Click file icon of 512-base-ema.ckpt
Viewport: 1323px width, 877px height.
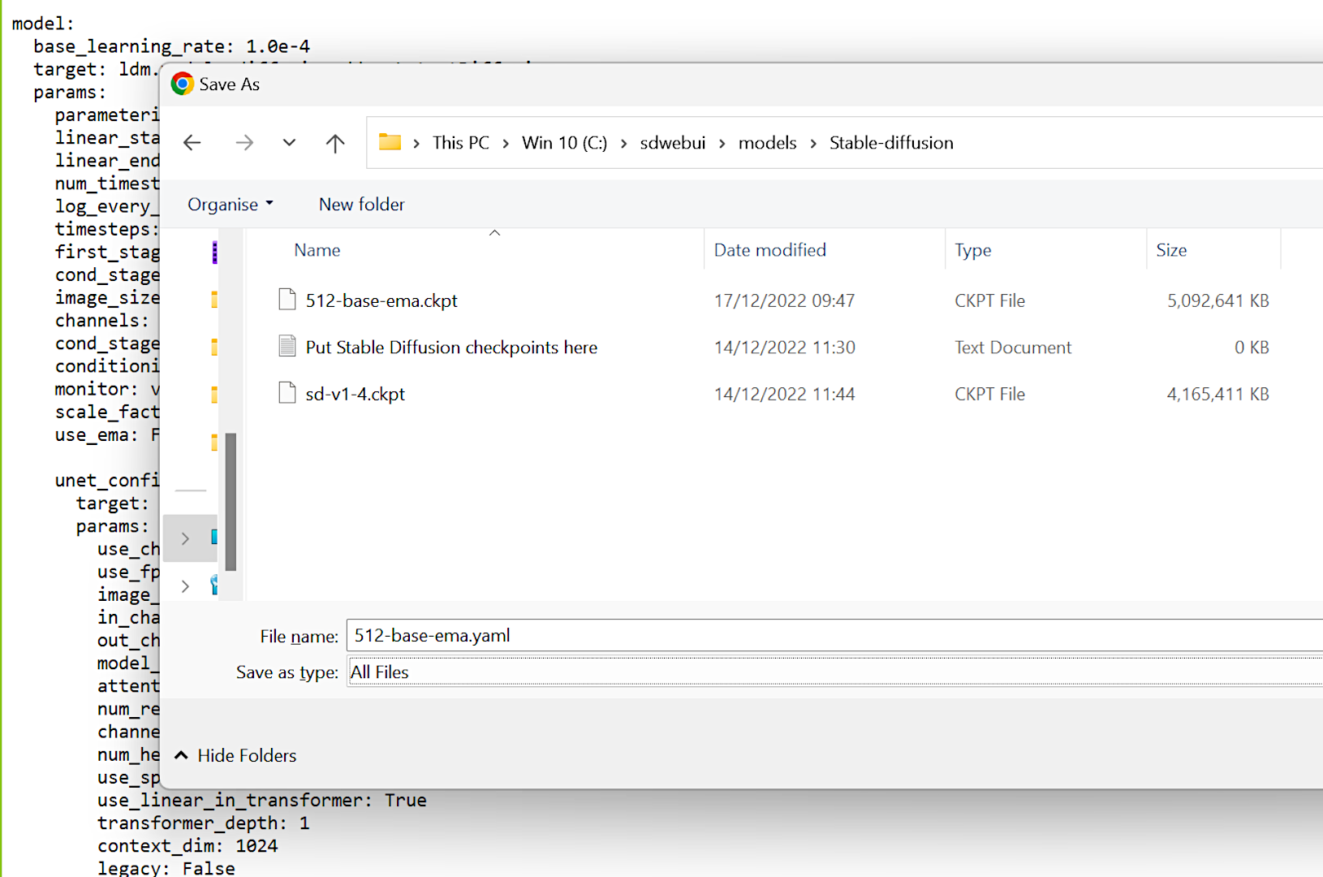[287, 300]
